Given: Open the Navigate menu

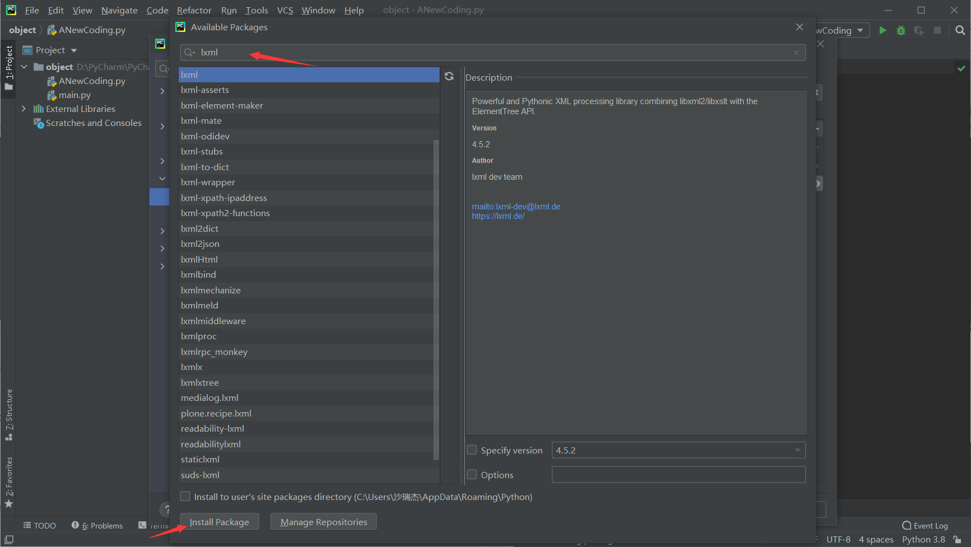Looking at the screenshot, I should (119, 10).
